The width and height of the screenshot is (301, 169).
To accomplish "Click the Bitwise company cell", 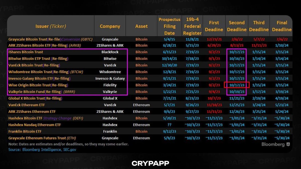I will 110,59.
